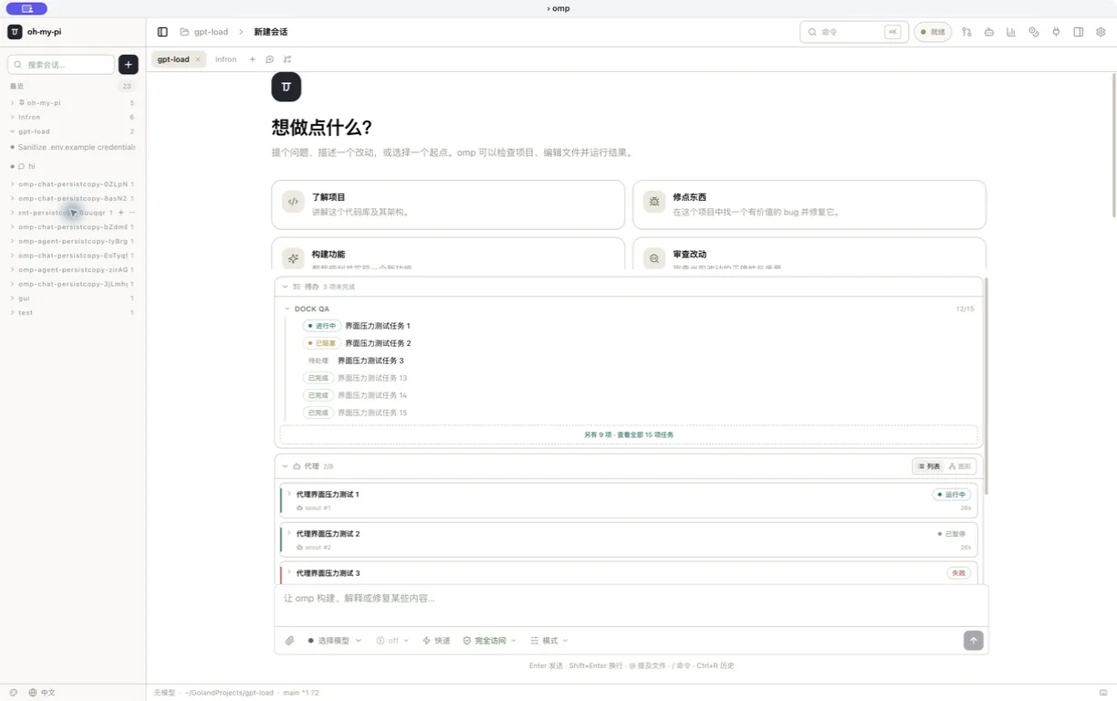Screen dimensions: 1117x701
Task: Focus the 命令 command search box
Action: 854,32
